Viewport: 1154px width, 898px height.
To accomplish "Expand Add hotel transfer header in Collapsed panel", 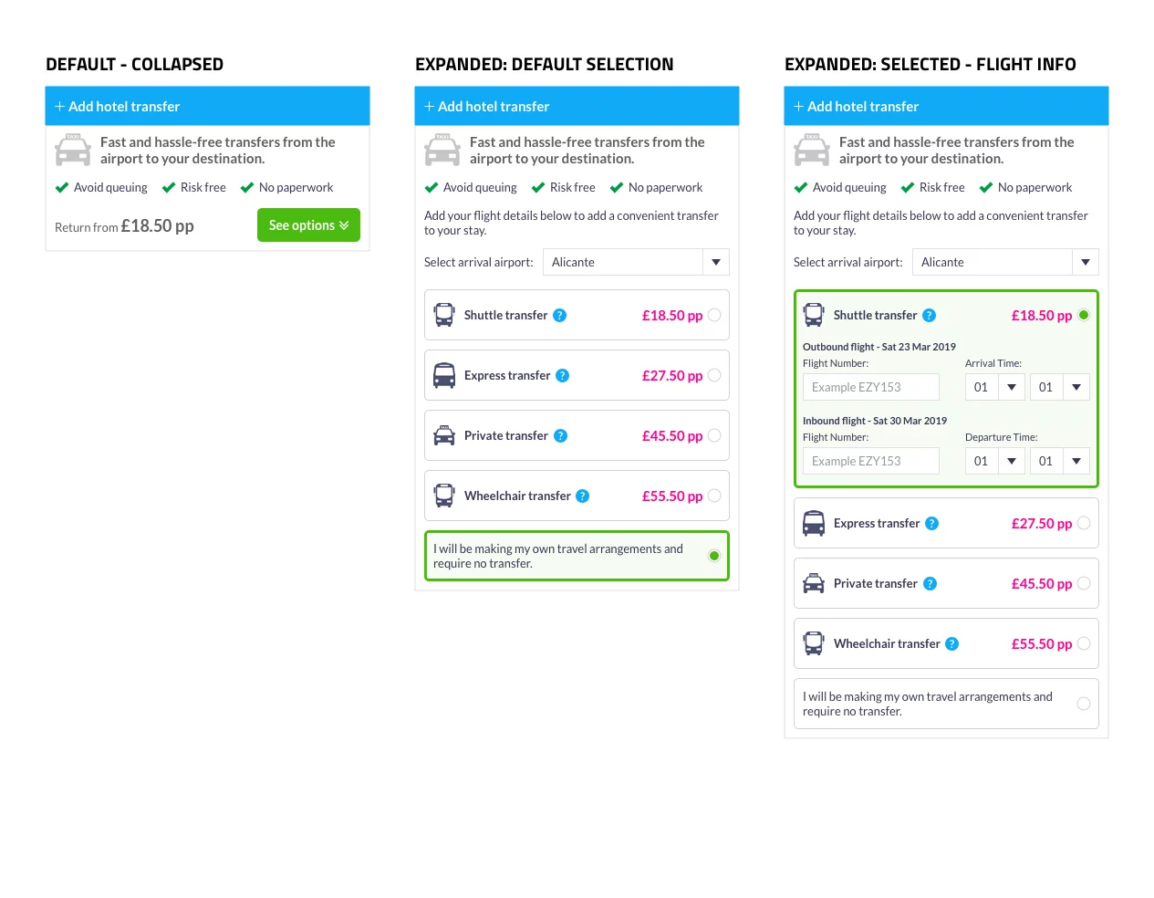I will tap(207, 107).
